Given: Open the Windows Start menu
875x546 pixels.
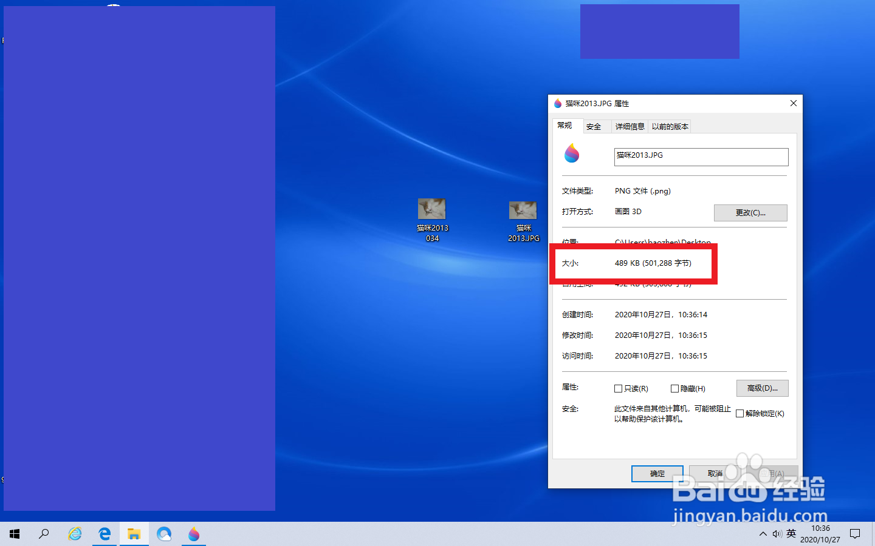Looking at the screenshot, I should tap(15, 534).
